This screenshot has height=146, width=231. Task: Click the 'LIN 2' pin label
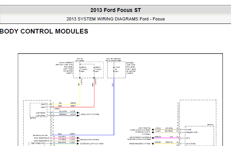tap(188, 138)
